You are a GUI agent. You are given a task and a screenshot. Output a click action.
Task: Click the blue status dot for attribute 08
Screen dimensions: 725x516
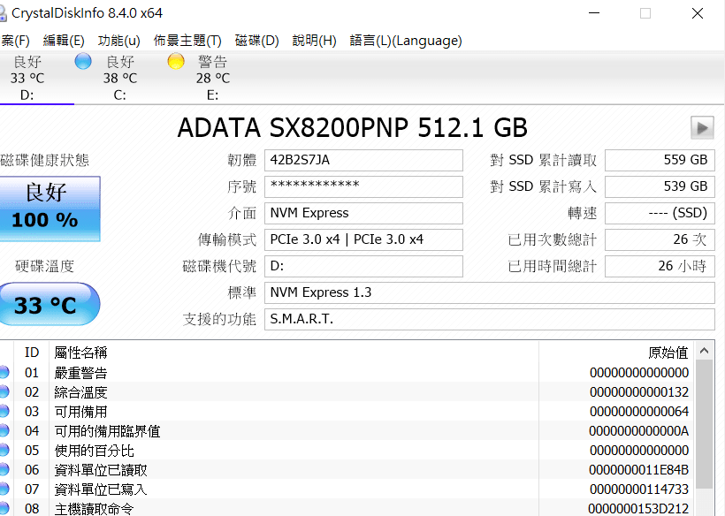click(x=4, y=508)
